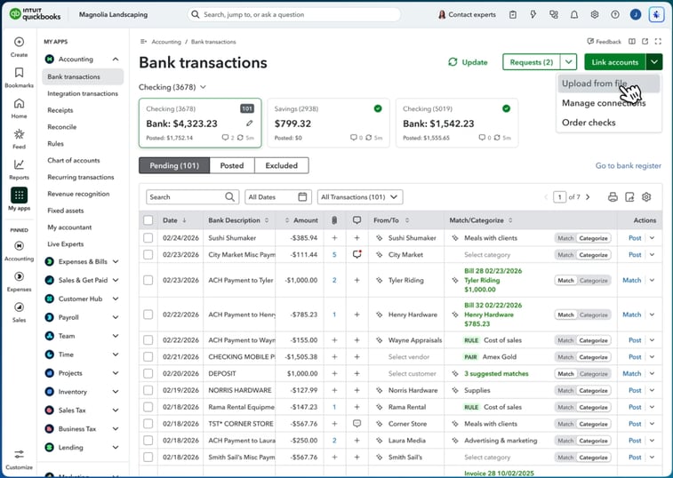Select Upload from file menu option

pyautogui.click(x=595, y=84)
